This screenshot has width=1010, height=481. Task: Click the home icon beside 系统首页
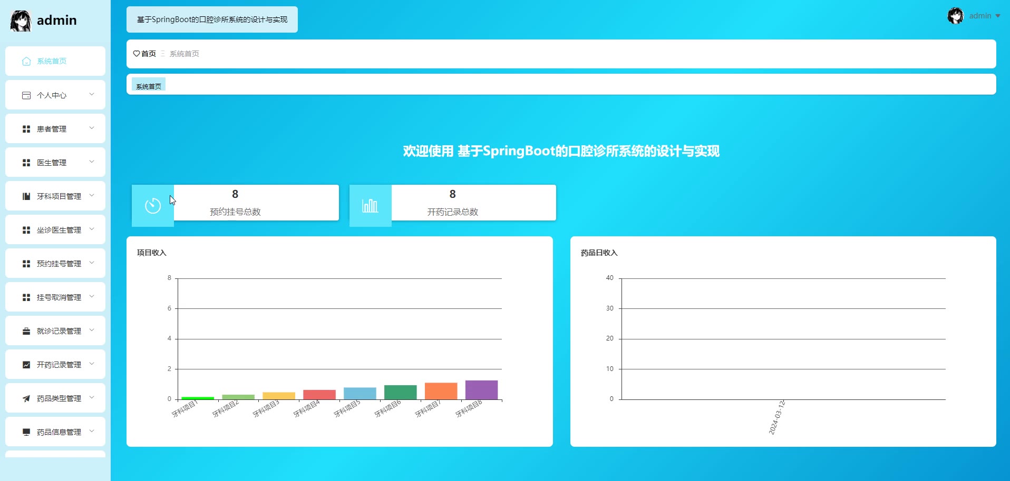pos(26,61)
